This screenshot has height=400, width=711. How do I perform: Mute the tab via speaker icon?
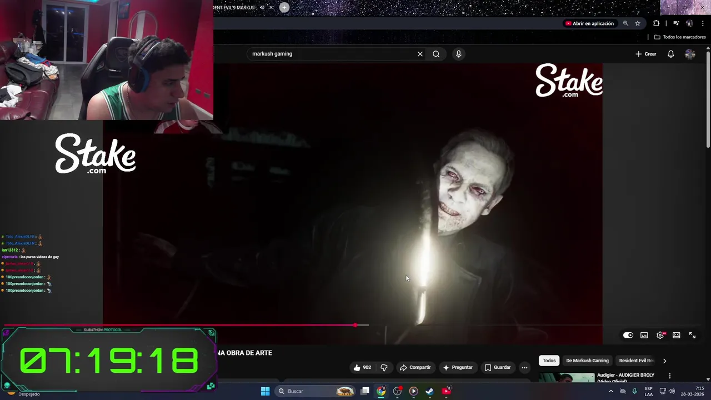pyautogui.click(x=262, y=7)
